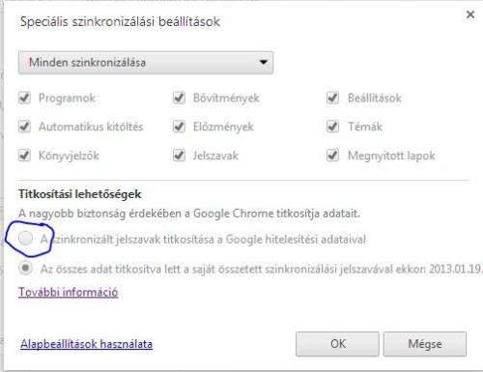This screenshot has width=483, height=372.
Task: Open the További információ link
Action: 69,292
